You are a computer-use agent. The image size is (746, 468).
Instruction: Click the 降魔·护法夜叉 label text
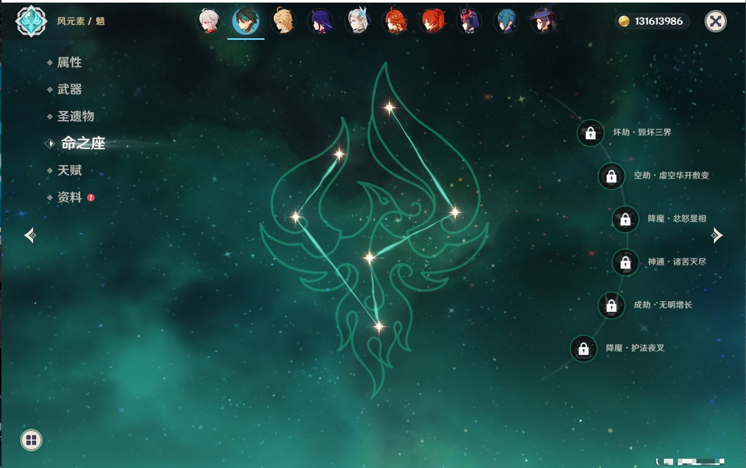pos(635,348)
